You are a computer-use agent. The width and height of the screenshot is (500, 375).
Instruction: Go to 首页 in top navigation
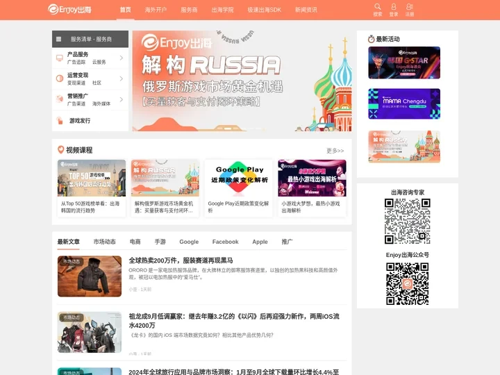(125, 10)
